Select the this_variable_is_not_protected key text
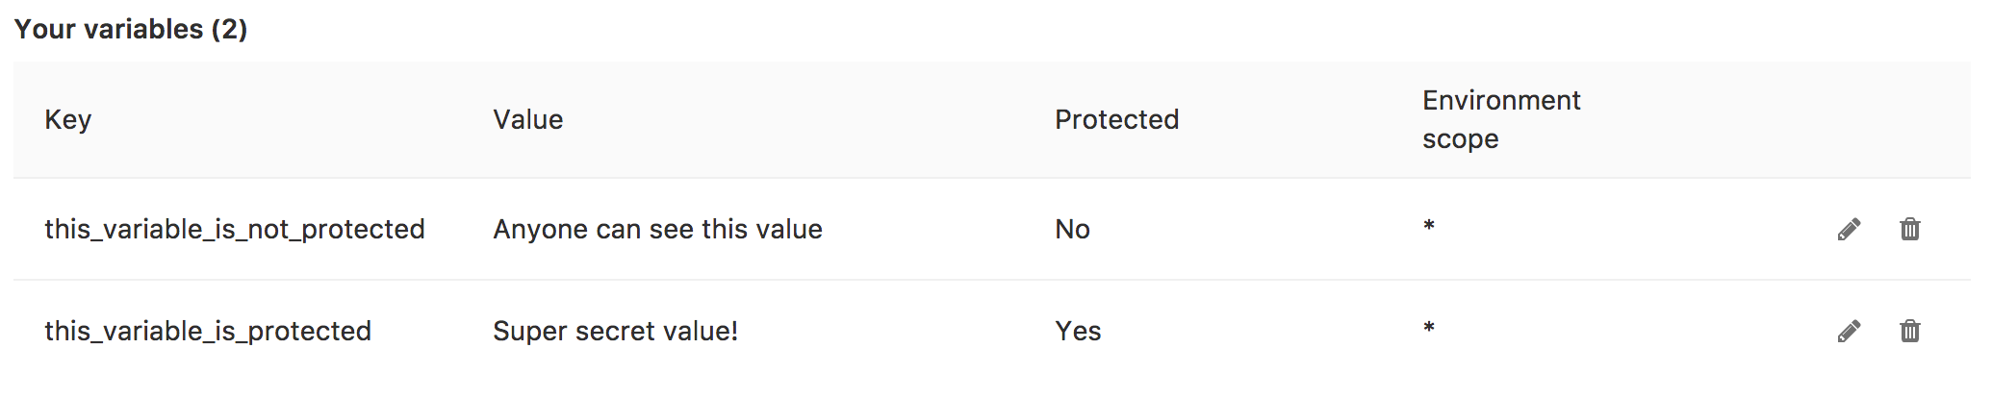This screenshot has width=1992, height=398. pos(235,230)
